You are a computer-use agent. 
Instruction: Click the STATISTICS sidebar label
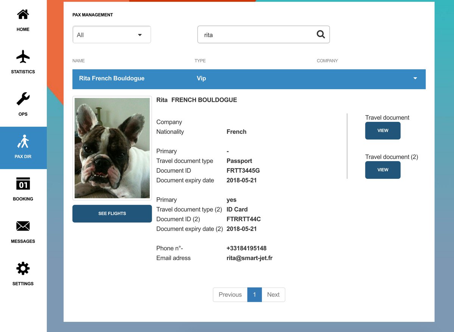[x=23, y=72]
